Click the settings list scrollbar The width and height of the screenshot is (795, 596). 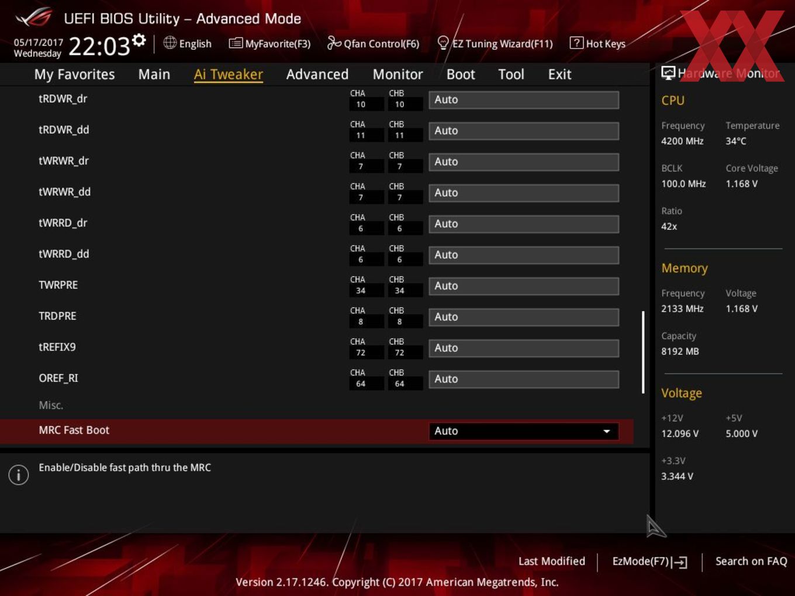643,352
